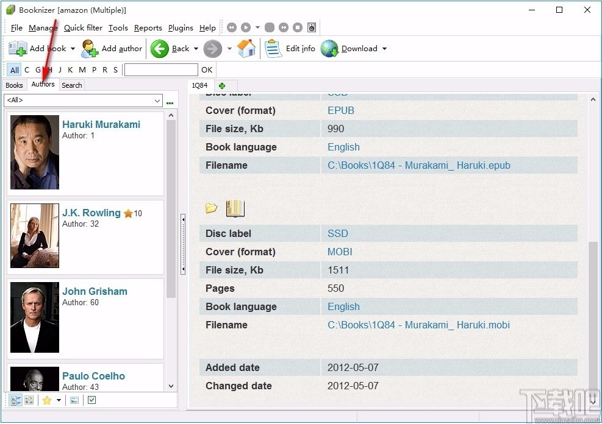Select the J.K. Rowling author photo

point(35,236)
